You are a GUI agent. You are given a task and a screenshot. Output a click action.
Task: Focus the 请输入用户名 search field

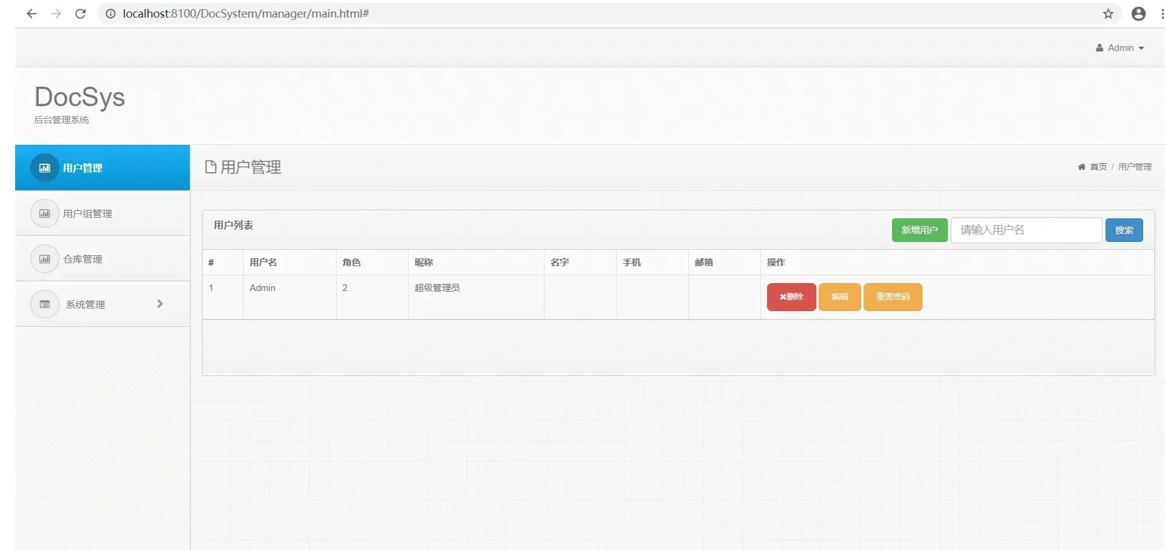pyautogui.click(x=1025, y=230)
